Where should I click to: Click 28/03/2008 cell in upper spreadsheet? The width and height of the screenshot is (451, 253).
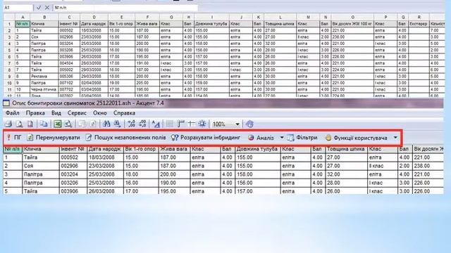click(x=94, y=63)
